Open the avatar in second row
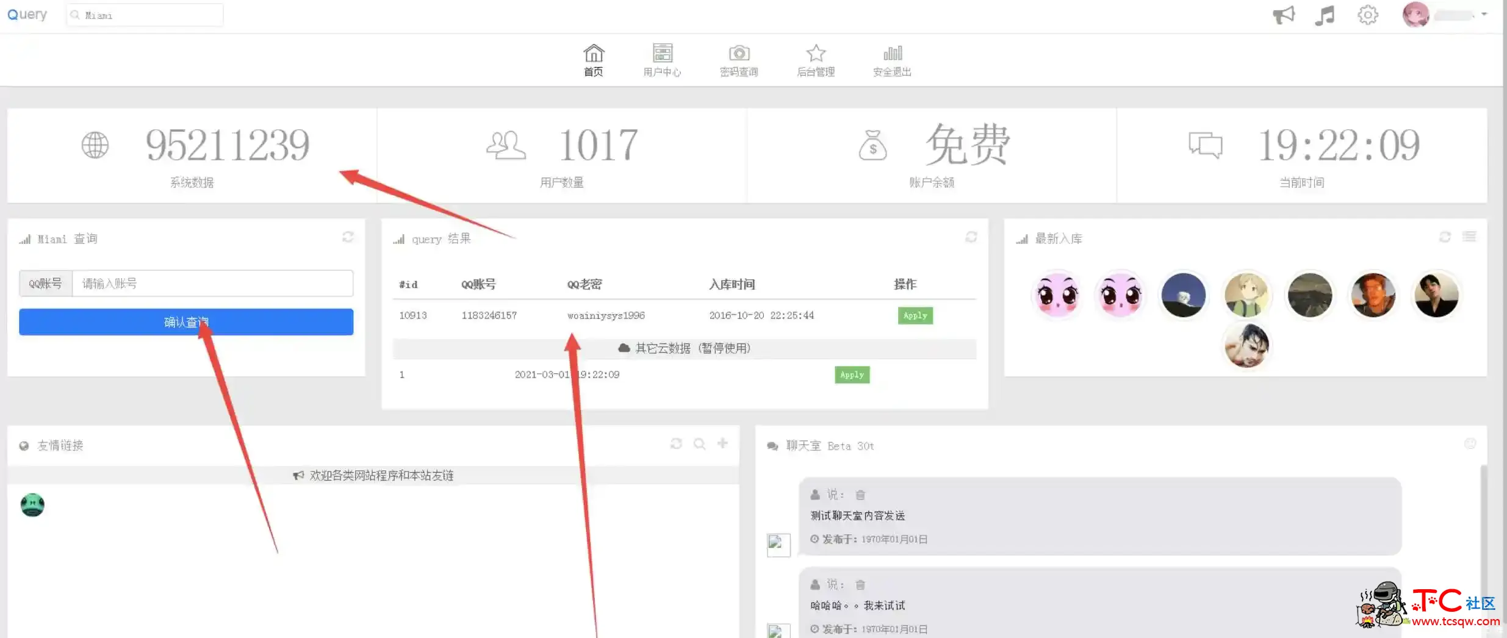1507x638 pixels. click(1246, 346)
